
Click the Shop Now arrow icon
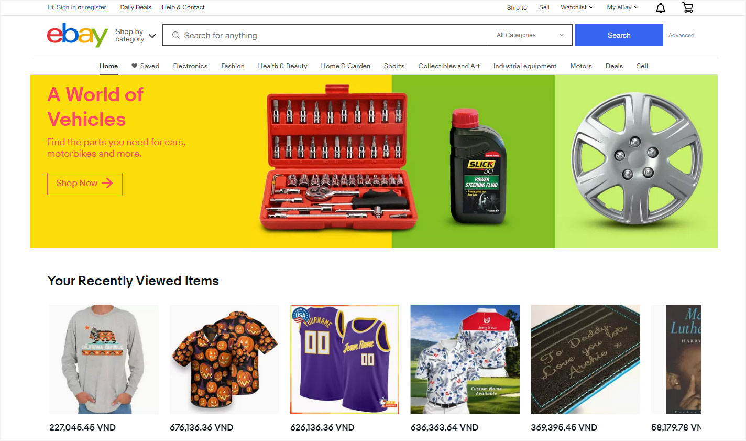[x=107, y=183]
